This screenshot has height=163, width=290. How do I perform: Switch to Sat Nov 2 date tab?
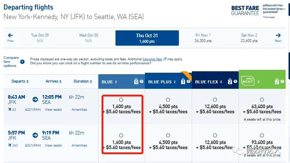click(249, 38)
